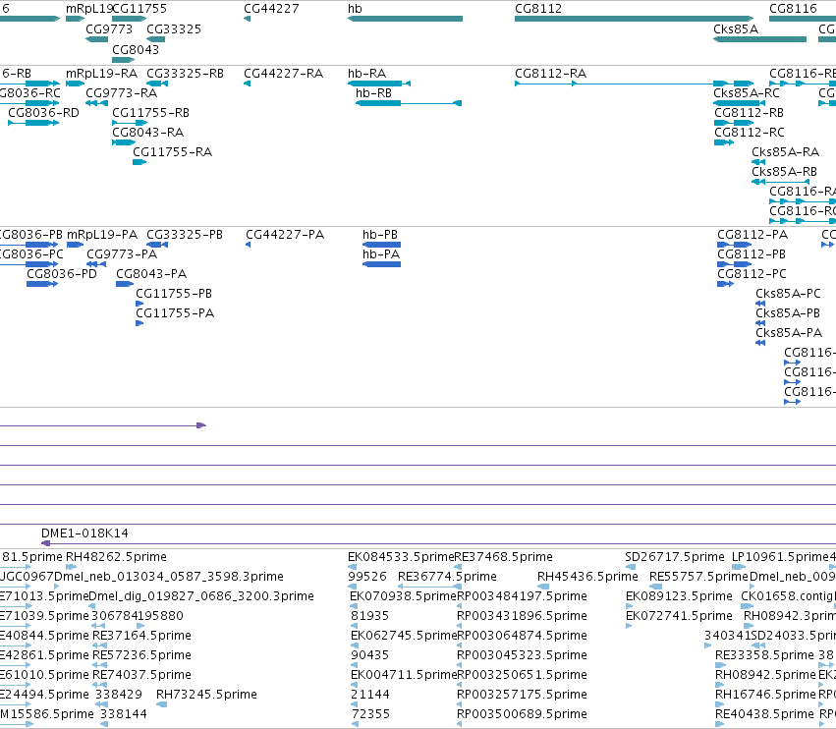
Task: Select the hb-PB protein label
Action: [380, 235]
